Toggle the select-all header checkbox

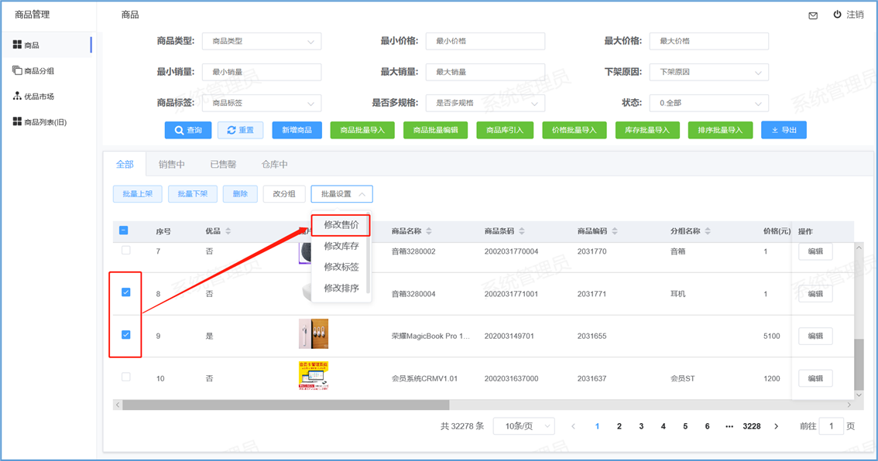tap(124, 230)
